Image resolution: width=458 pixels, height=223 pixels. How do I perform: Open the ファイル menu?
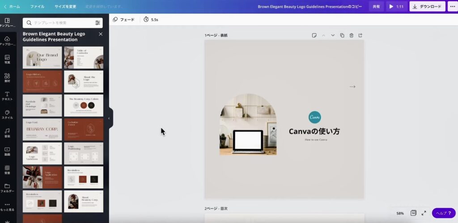click(38, 6)
